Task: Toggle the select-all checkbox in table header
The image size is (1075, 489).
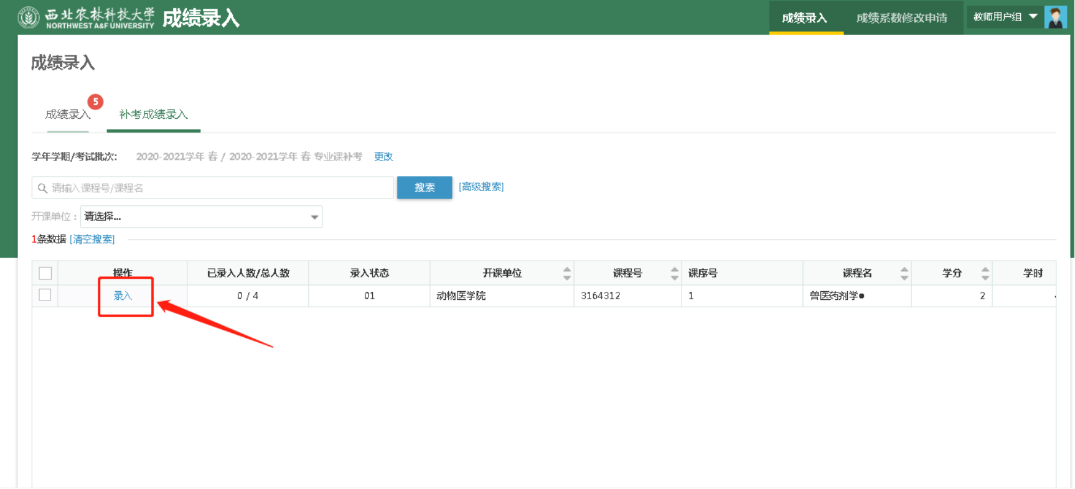Action: [45, 273]
